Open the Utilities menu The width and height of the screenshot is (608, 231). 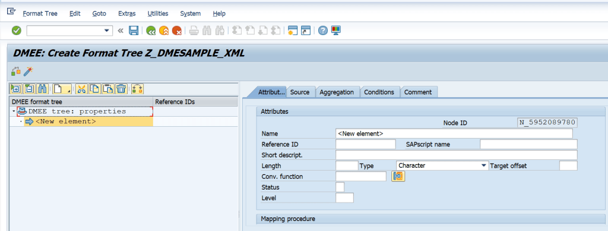coord(158,14)
